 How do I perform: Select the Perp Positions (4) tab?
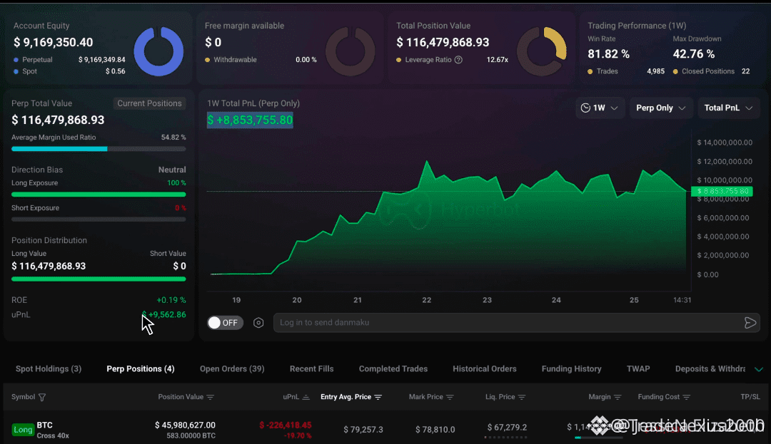[x=141, y=369]
